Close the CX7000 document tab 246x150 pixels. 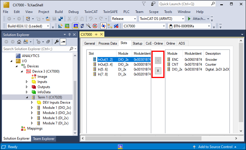pos(101,34)
